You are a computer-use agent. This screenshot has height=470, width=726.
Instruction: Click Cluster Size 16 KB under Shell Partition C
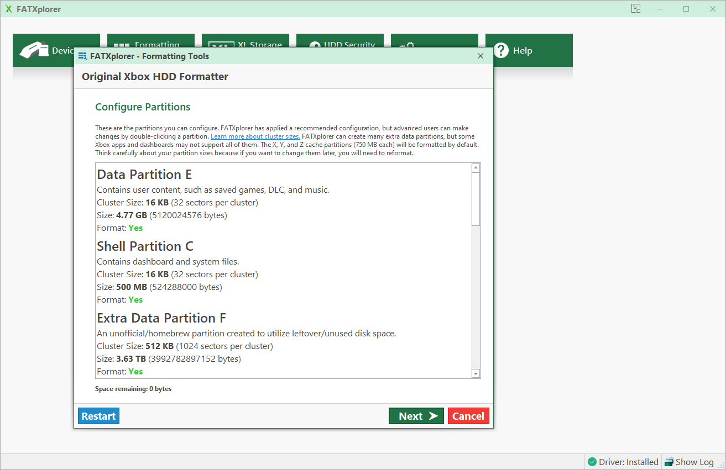click(177, 274)
